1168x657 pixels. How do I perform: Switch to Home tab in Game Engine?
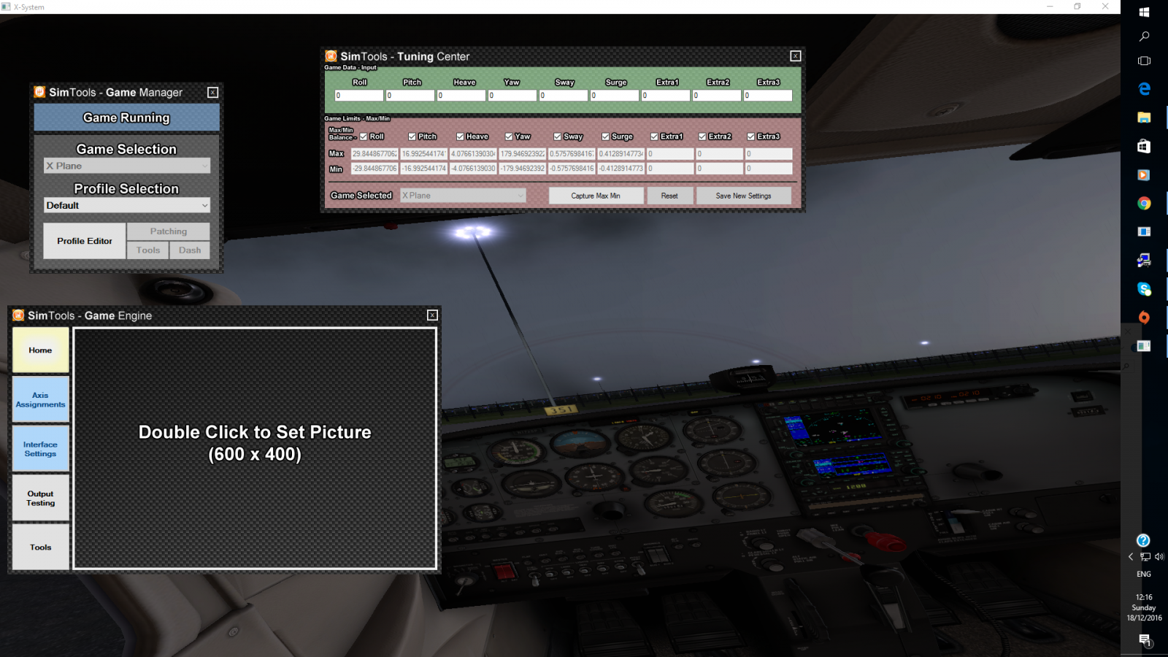tap(41, 350)
